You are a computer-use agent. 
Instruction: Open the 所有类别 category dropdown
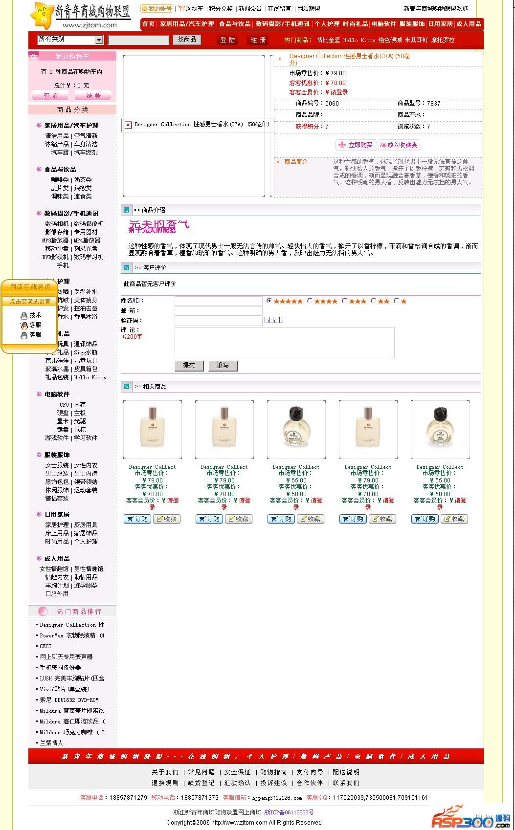tap(70, 40)
